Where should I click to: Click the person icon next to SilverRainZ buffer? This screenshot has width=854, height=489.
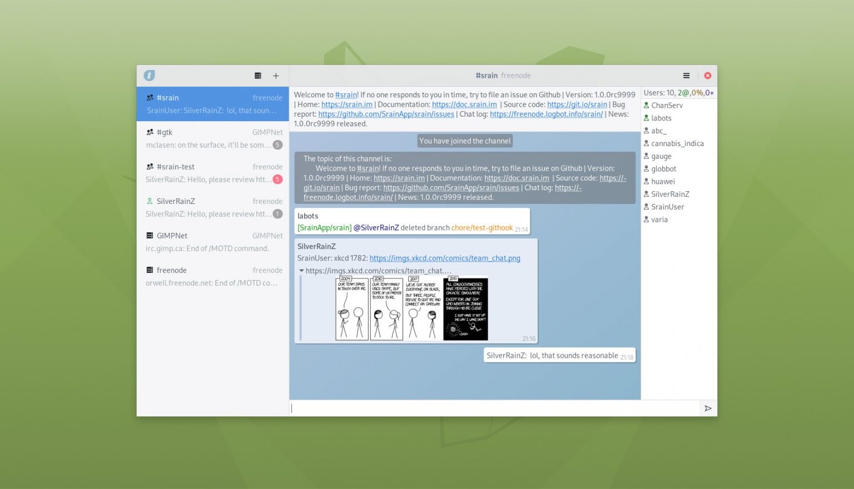(150, 201)
